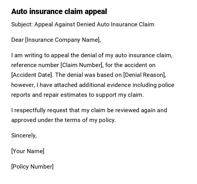Screen dimensions: 197x184
Task: Click the [Accident Date] placeholder
Action: click(x=32, y=75)
